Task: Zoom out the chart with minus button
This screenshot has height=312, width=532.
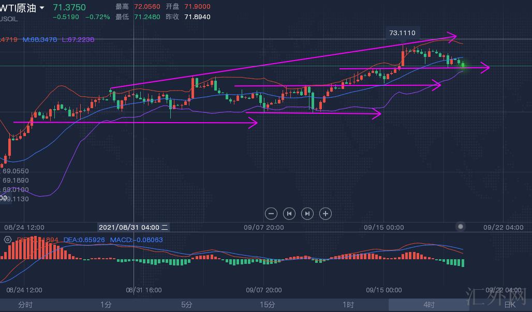Action: (271, 213)
